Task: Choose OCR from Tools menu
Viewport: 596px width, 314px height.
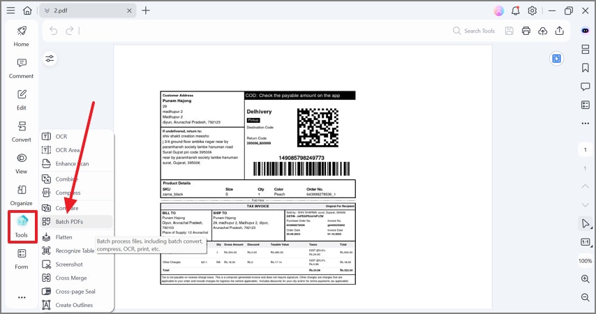Action: click(x=76, y=137)
